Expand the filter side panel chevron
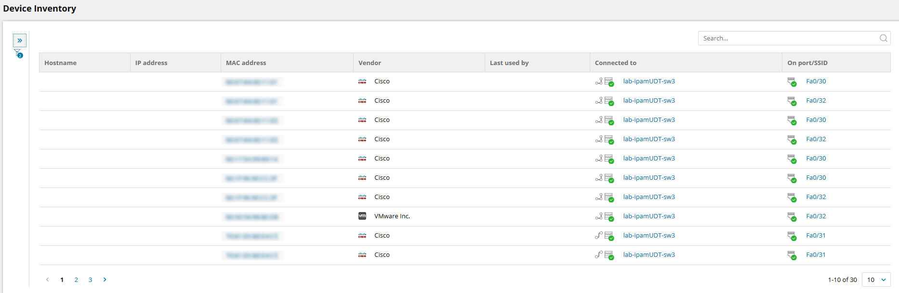899x293 pixels. click(20, 40)
